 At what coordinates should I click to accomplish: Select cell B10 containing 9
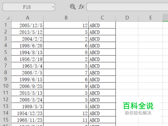[66, 86]
